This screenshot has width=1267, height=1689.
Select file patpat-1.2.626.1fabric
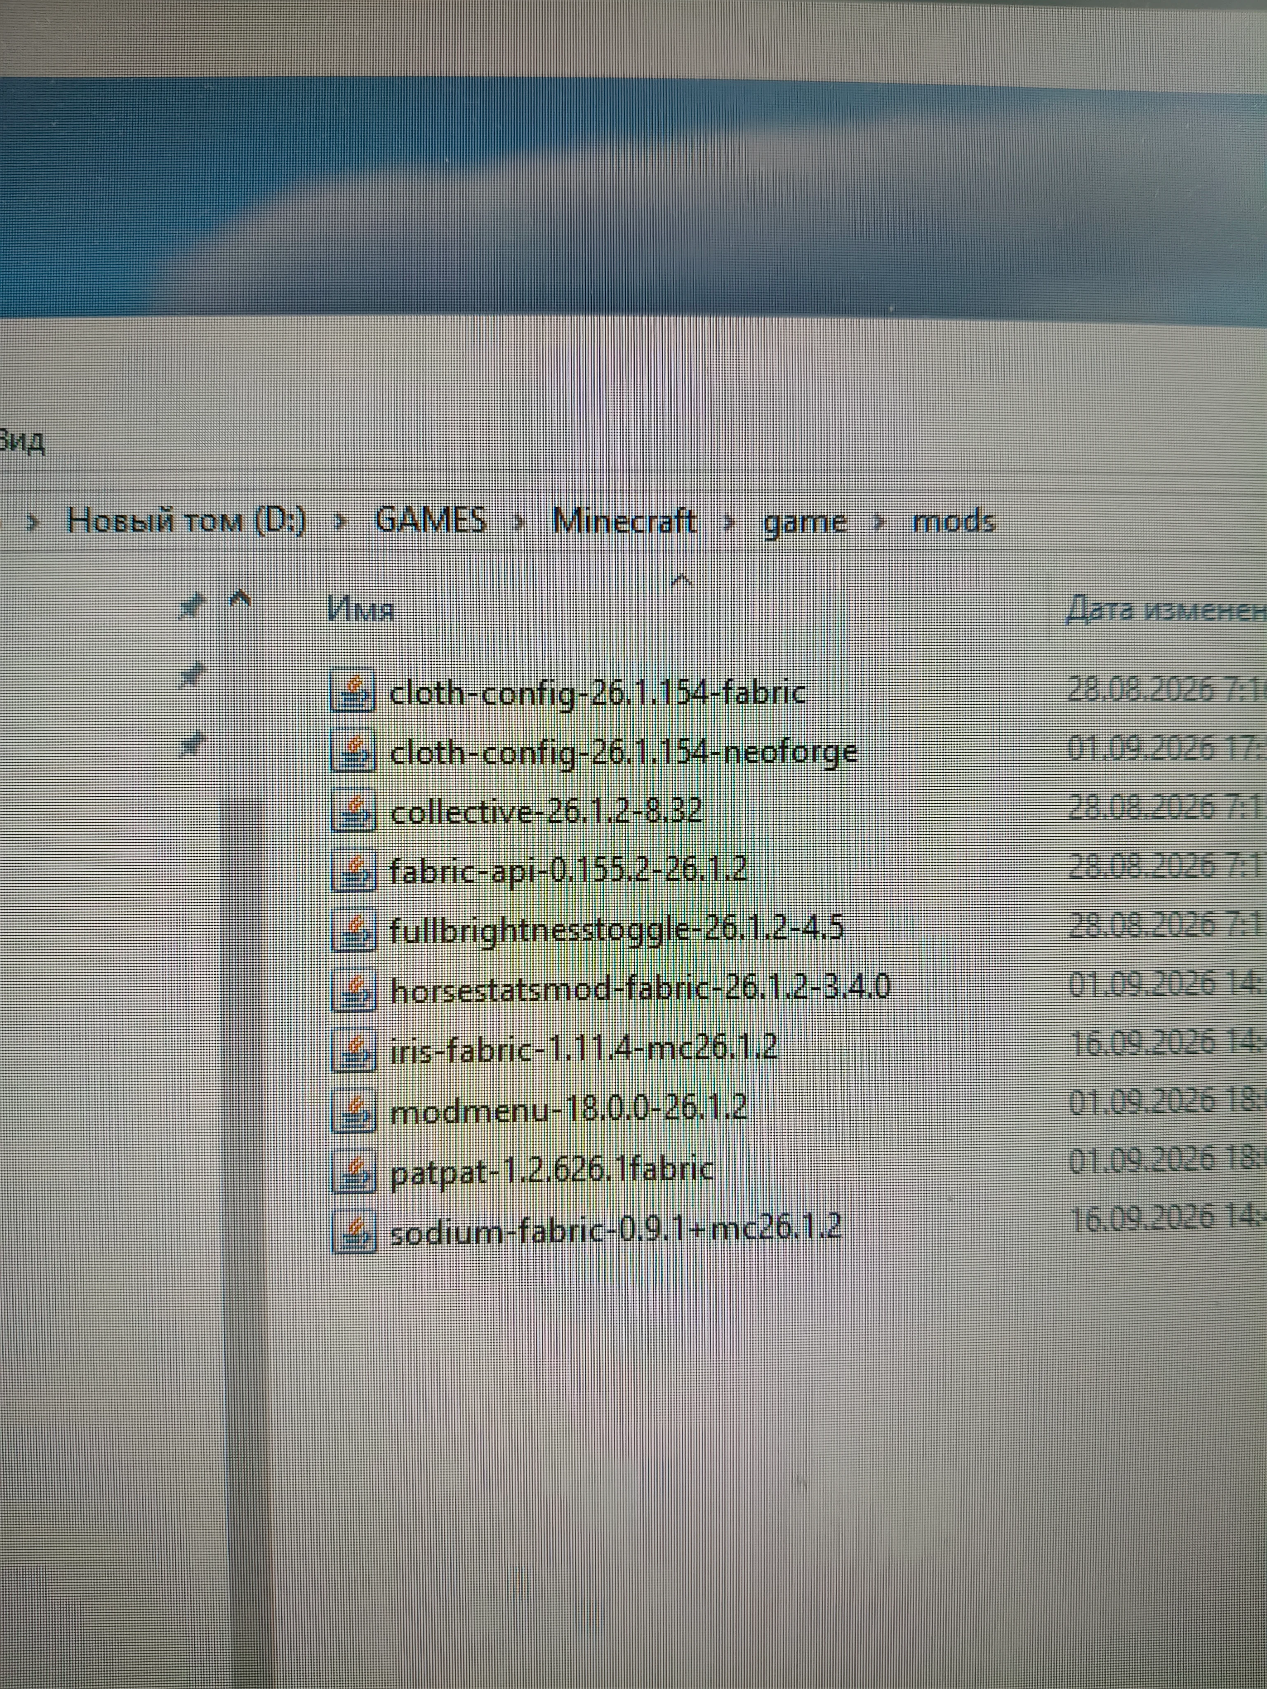(x=551, y=1171)
